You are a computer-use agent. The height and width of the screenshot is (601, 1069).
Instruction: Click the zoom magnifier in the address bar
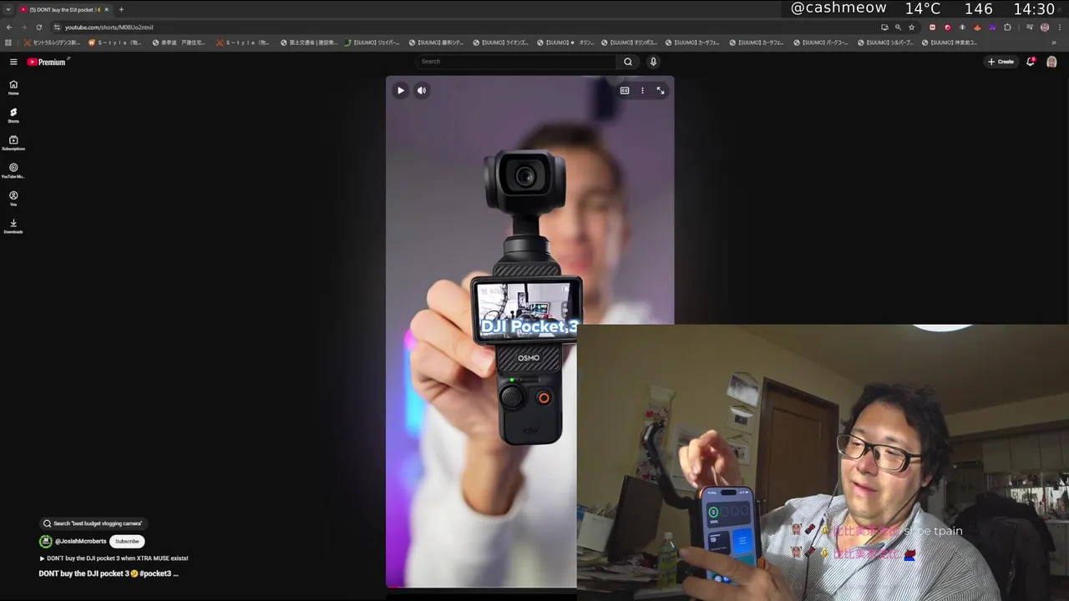[x=898, y=27]
